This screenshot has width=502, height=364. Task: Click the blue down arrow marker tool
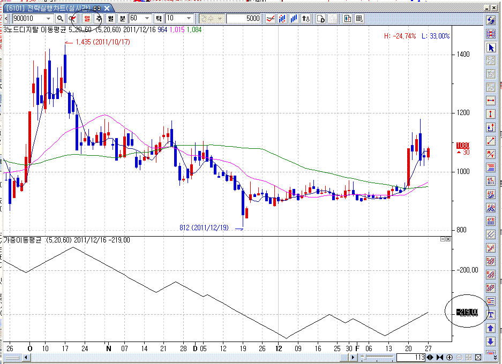pos(491,342)
